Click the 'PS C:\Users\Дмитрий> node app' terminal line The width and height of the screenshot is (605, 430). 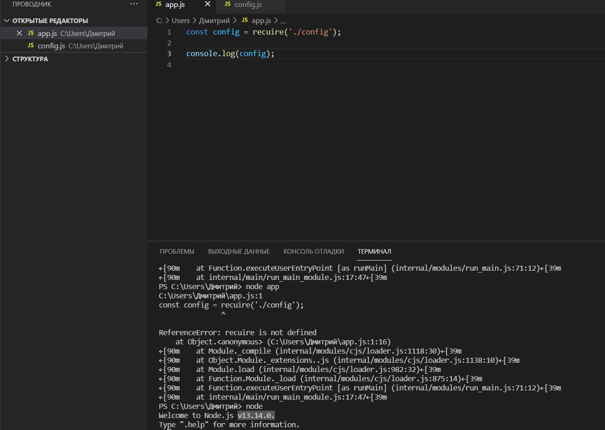(219, 286)
